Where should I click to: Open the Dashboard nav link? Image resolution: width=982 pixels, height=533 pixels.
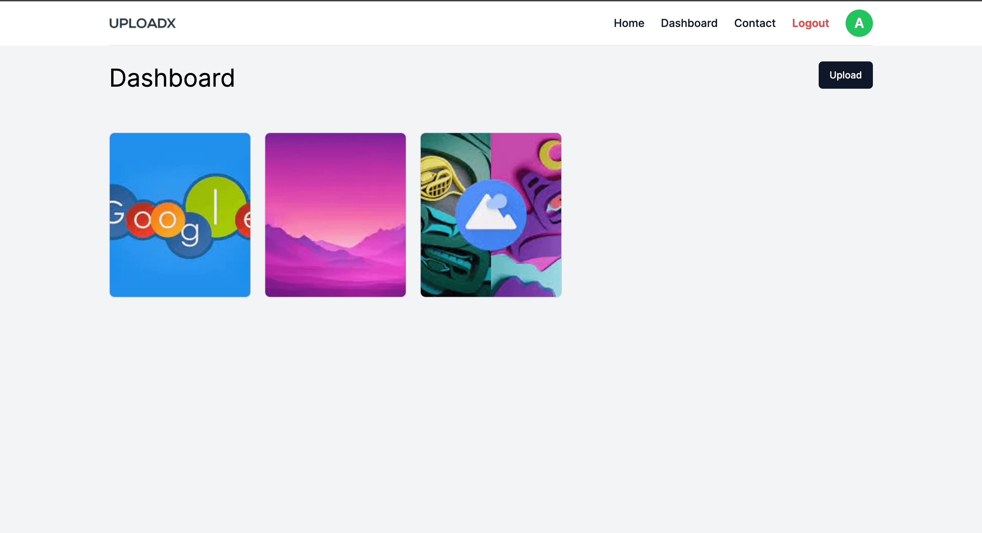click(x=689, y=23)
